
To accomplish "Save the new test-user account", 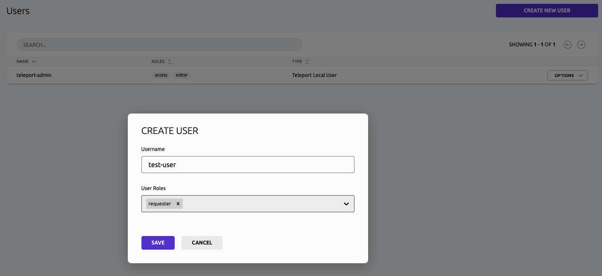I will point(158,242).
